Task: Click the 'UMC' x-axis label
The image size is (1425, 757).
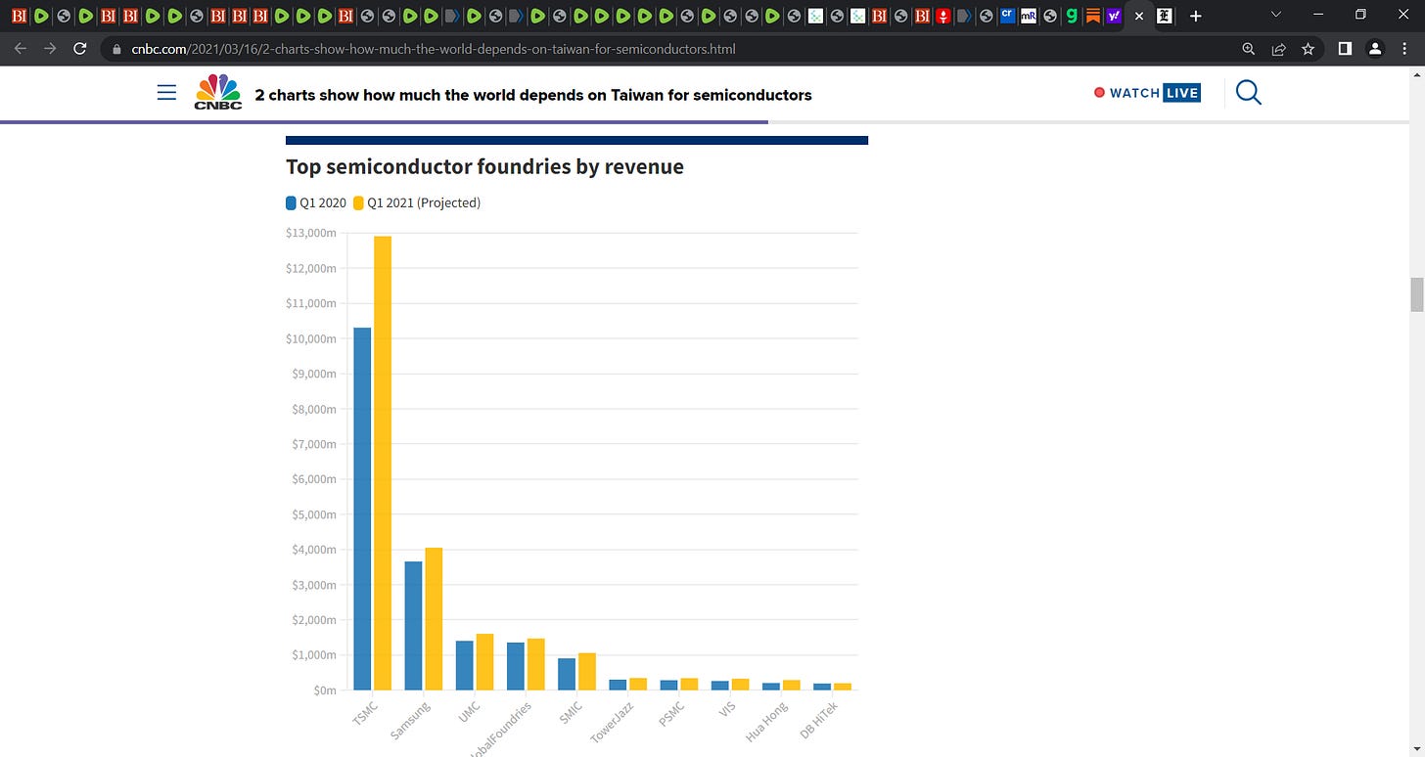Action: 471,711
